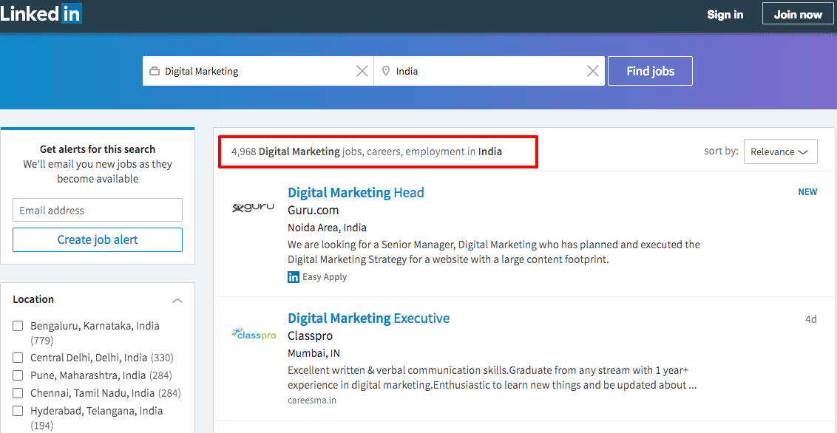Clear the Digital Marketing search field

click(x=362, y=71)
